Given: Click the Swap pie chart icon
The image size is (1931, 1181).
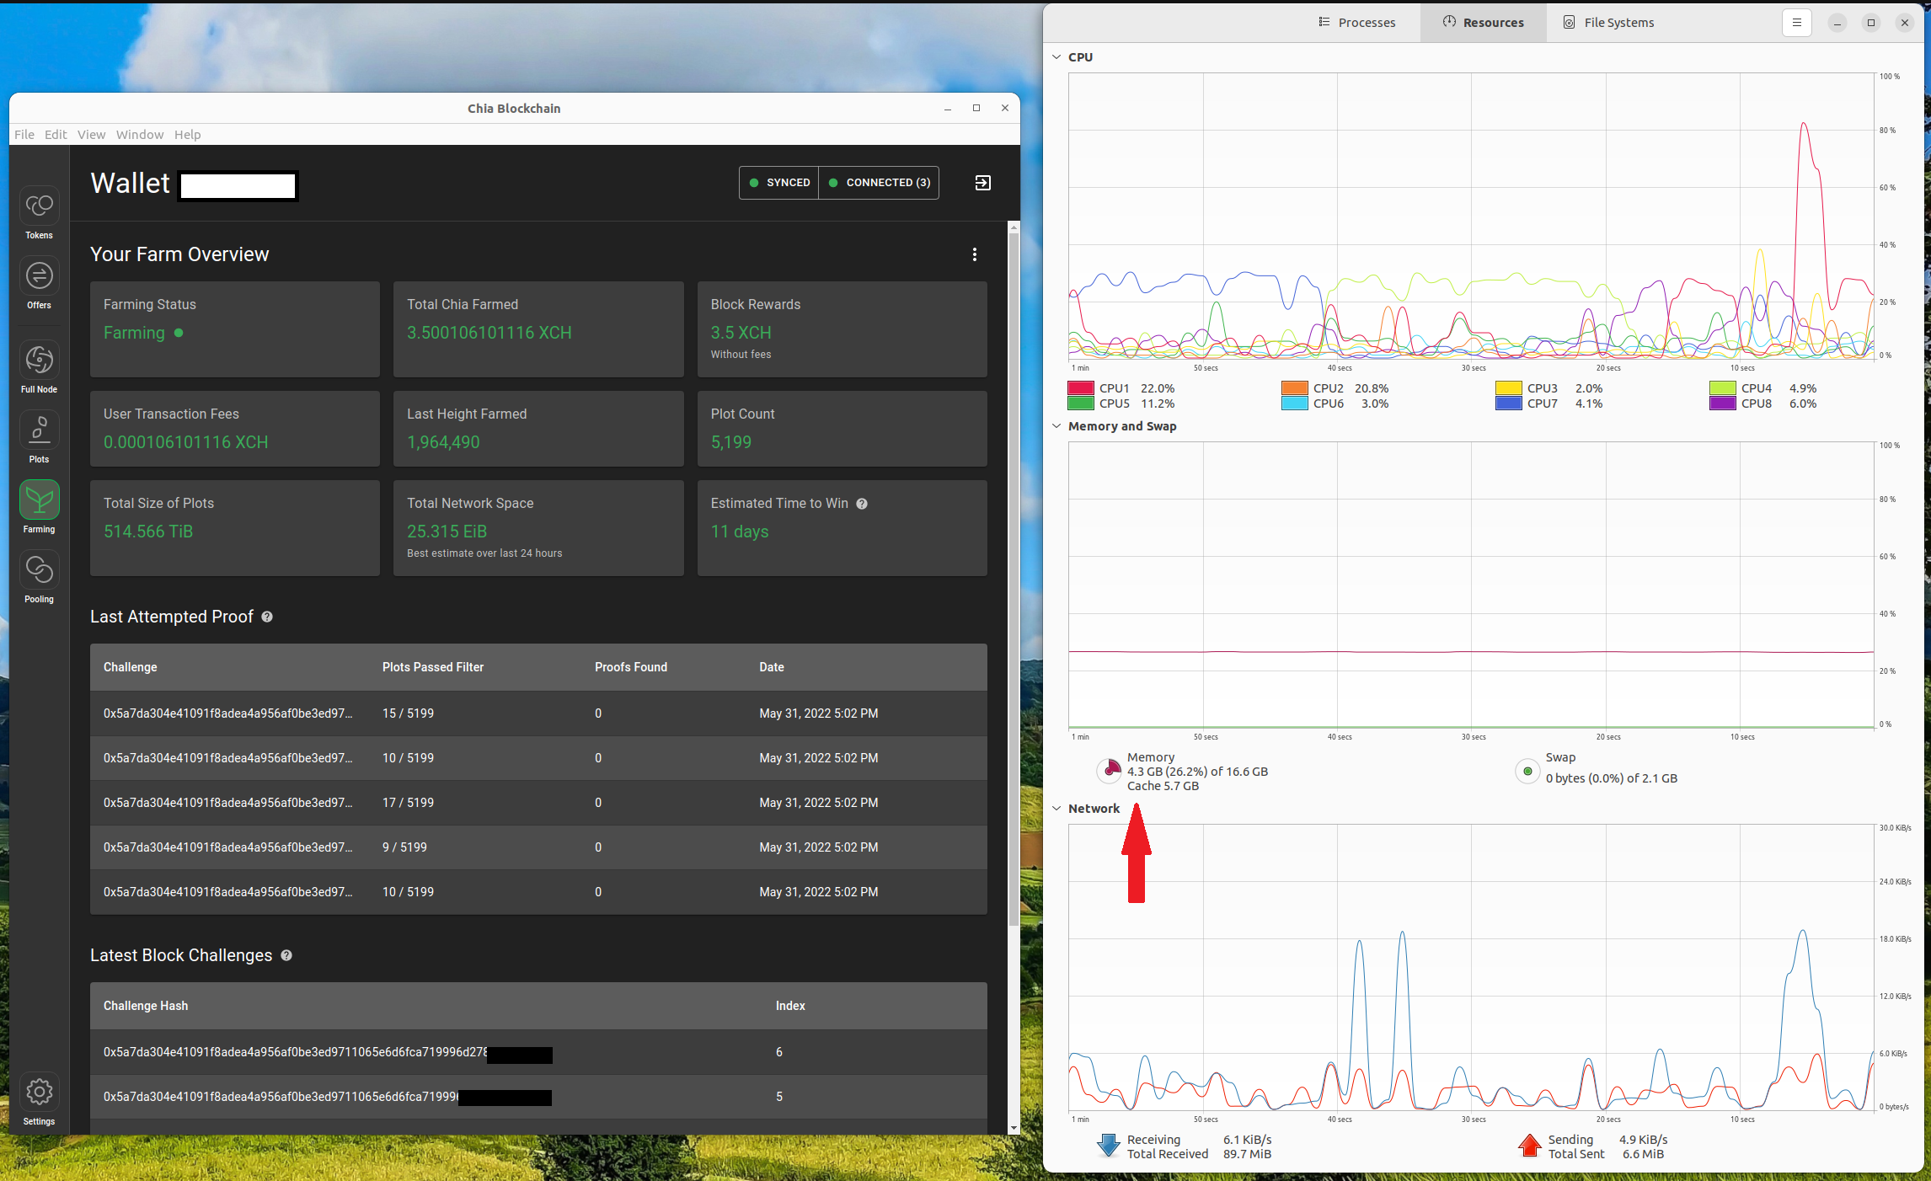Looking at the screenshot, I should pyautogui.click(x=1527, y=771).
